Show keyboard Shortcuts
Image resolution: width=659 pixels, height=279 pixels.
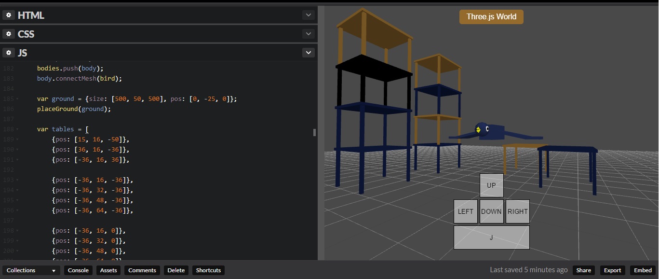tap(208, 270)
